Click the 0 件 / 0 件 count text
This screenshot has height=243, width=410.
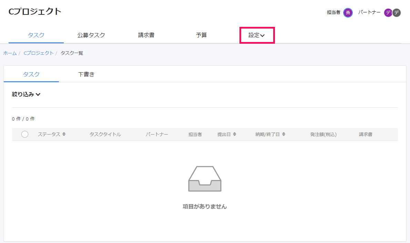click(x=23, y=119)
